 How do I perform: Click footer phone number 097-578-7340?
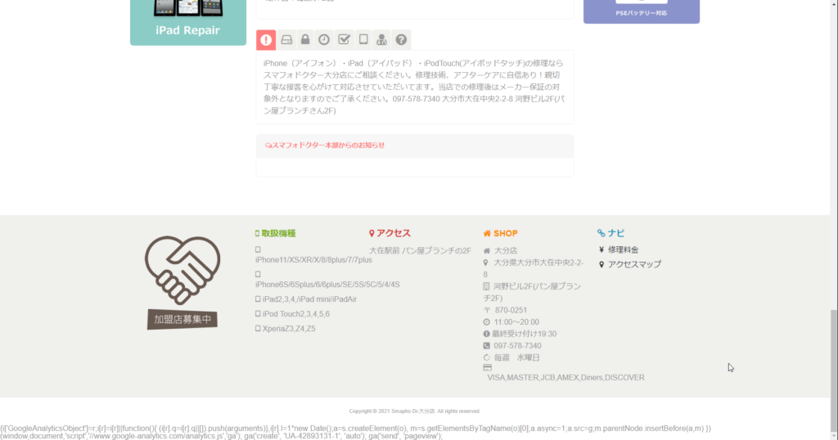(517, 346)
